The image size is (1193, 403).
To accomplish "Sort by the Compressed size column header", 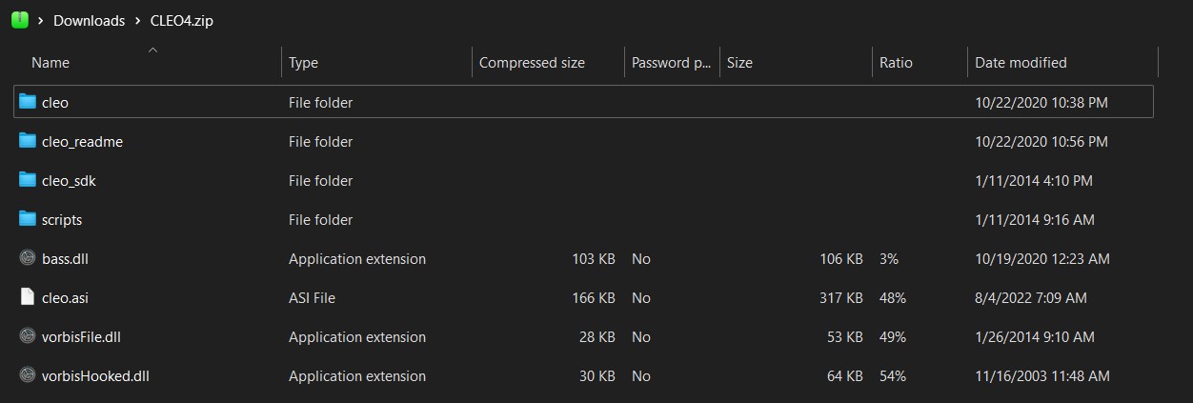I will tap(532, 63).
